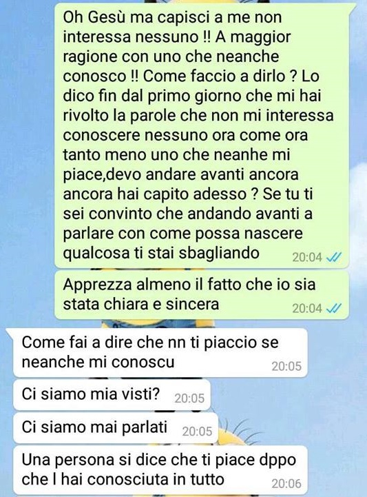Select the message "Apprezza almeno il fatto"

201,294
